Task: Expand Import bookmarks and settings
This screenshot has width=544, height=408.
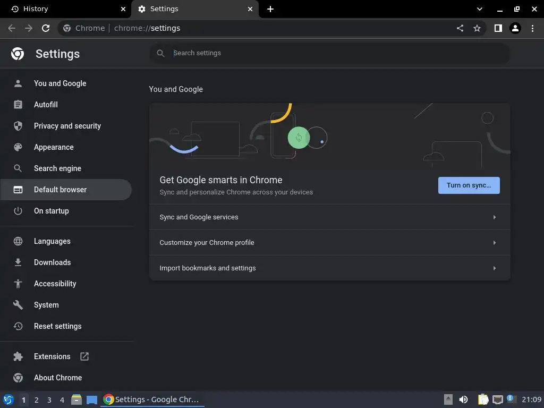Action: point(329,268)
